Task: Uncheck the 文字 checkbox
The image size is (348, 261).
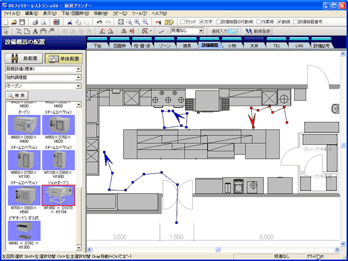Action: pyautogui.click(x=201, y=21)
